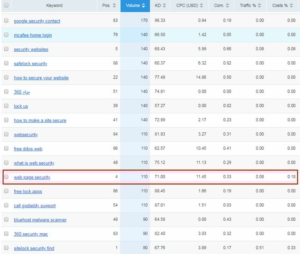Check the what is web security row
The width and height of the screenshot is (300, 254).
tap(6, 162)
